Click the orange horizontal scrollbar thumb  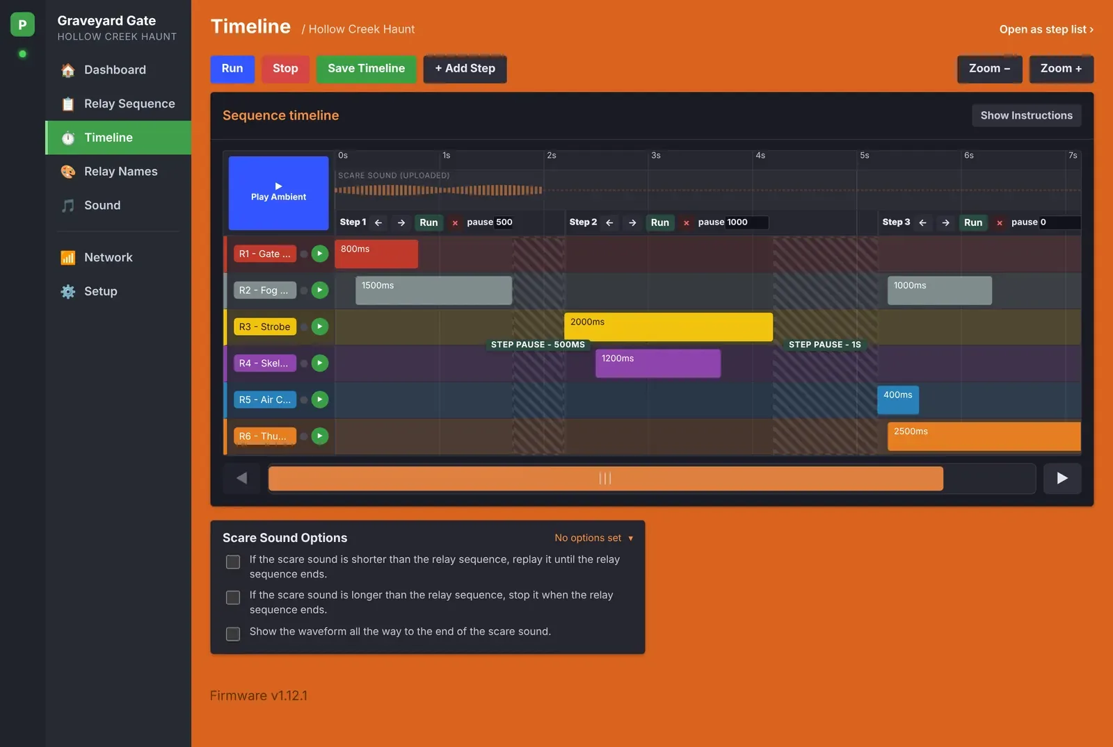click(x=605, y=478)
